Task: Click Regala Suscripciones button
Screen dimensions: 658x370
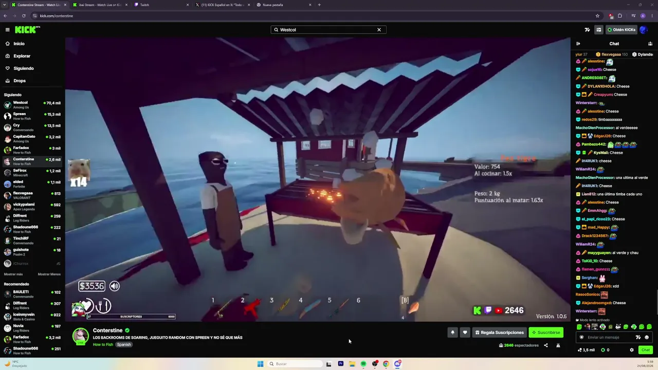Action: click(499, 332)
